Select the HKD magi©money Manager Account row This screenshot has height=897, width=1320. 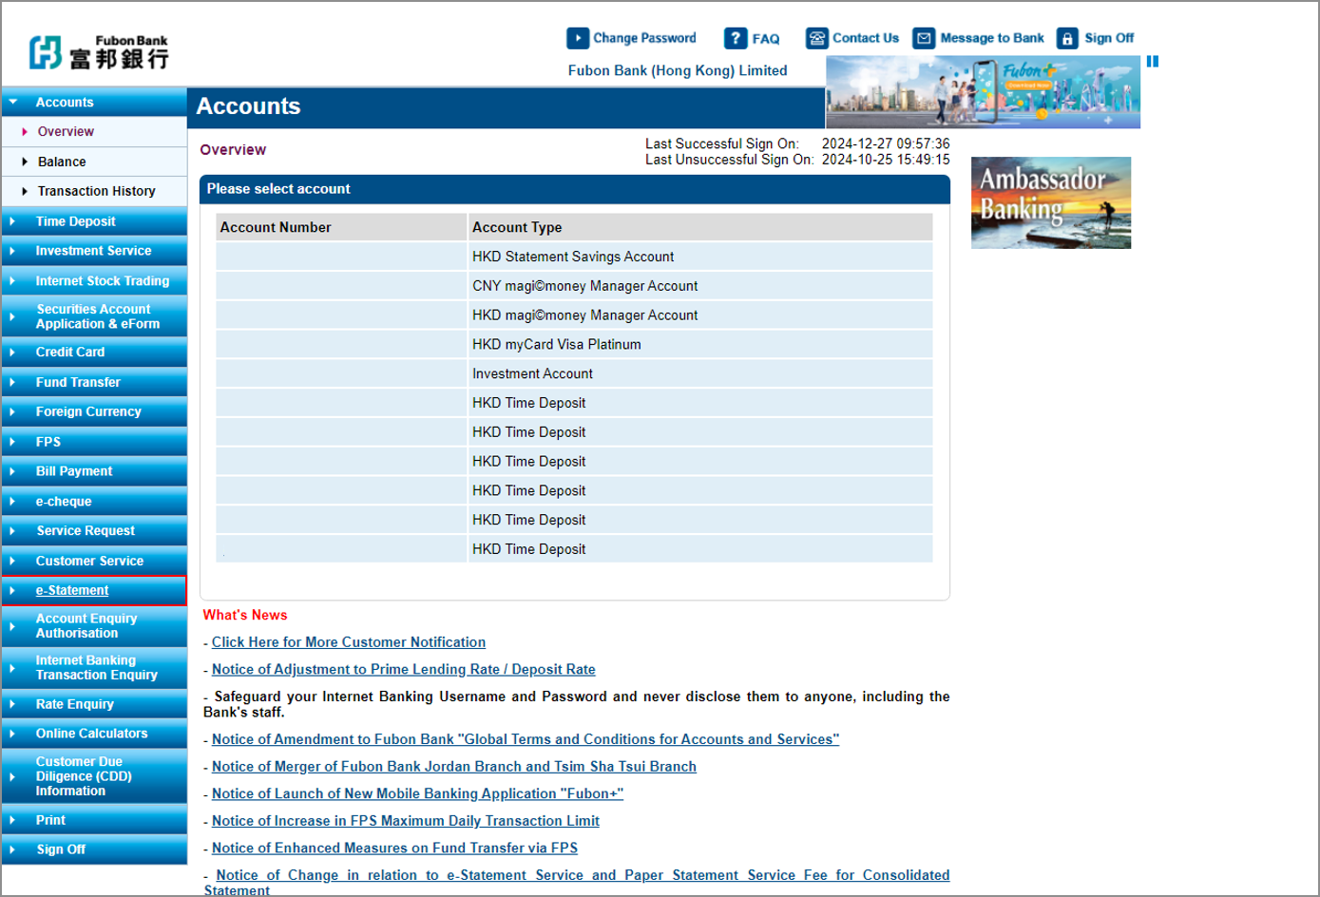coord(574,315)
